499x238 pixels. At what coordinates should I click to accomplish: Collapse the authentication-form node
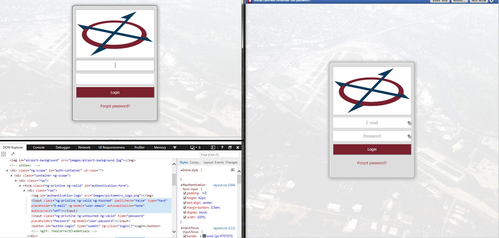[20, 186]
